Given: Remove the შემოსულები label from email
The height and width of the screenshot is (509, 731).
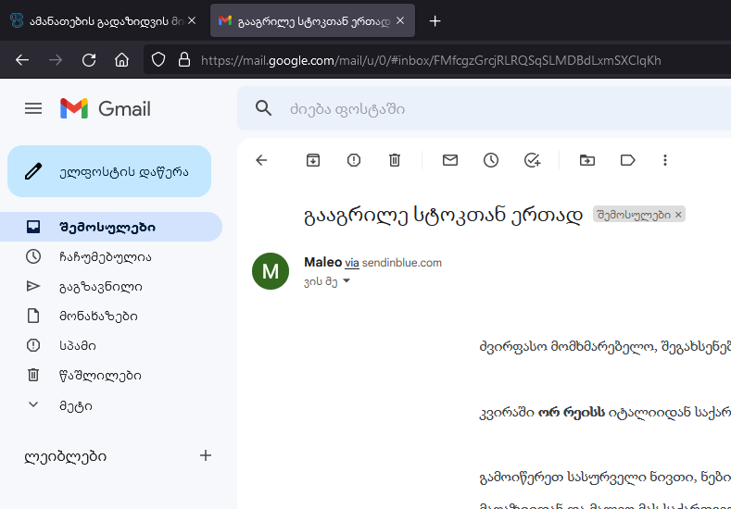Looking at the screenshot, I should [678, 215].
